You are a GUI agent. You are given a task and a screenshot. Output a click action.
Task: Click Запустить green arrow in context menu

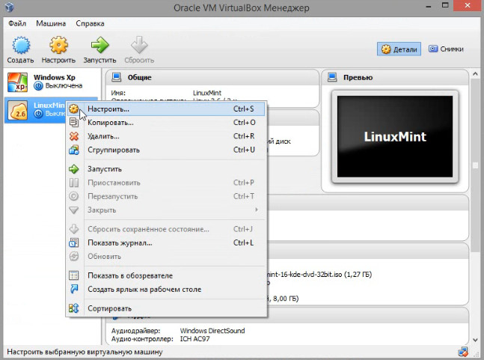coord(74,169)
